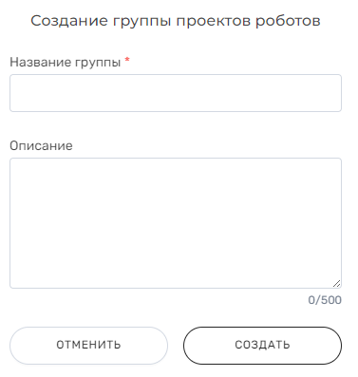Cancel creating the robot project group
The width and height of the screenshot is (358, 377).
pos(88,346)
